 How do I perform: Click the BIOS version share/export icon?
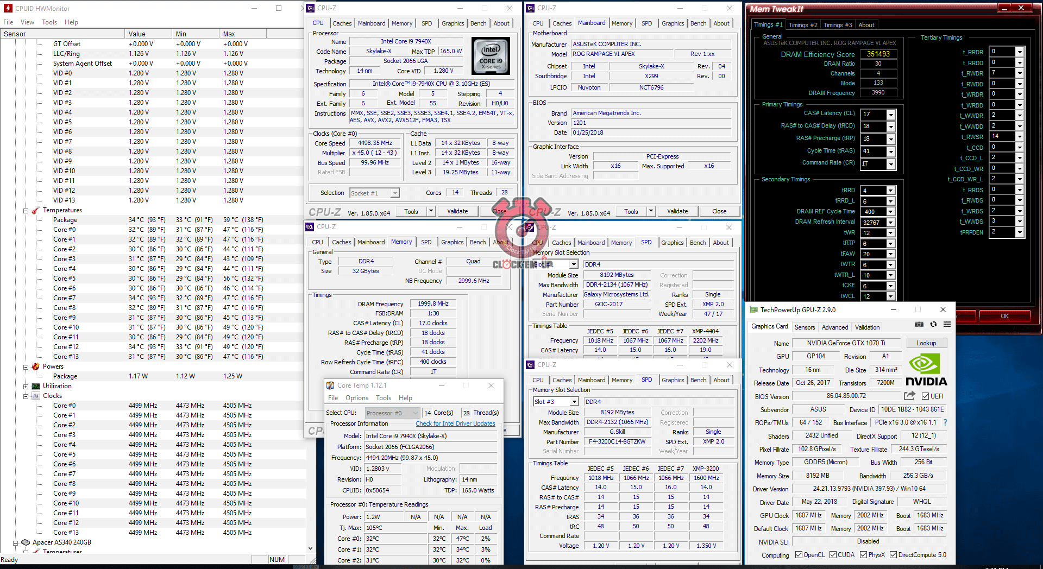[909, 396]
